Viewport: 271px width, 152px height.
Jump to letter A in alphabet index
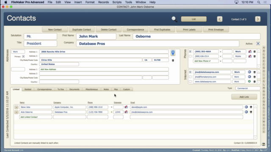pos(264,47)
